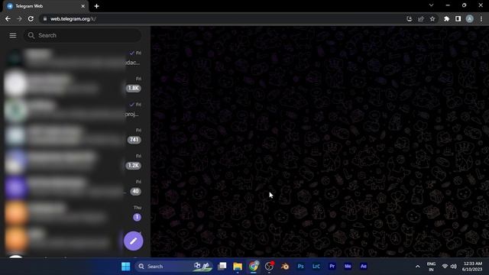Launch Photoshop from the taskbar
489x275 pixels.
(x=300, y=267)
